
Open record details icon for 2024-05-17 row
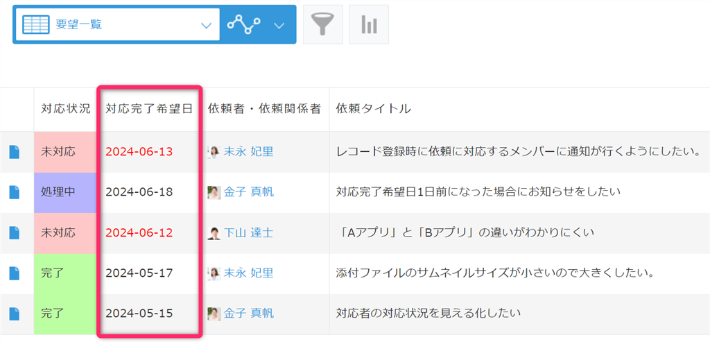pos(15,273)
